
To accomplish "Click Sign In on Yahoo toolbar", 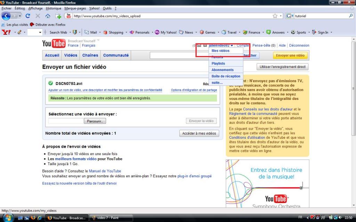I will pyautogui.click(x=320, y=32).
